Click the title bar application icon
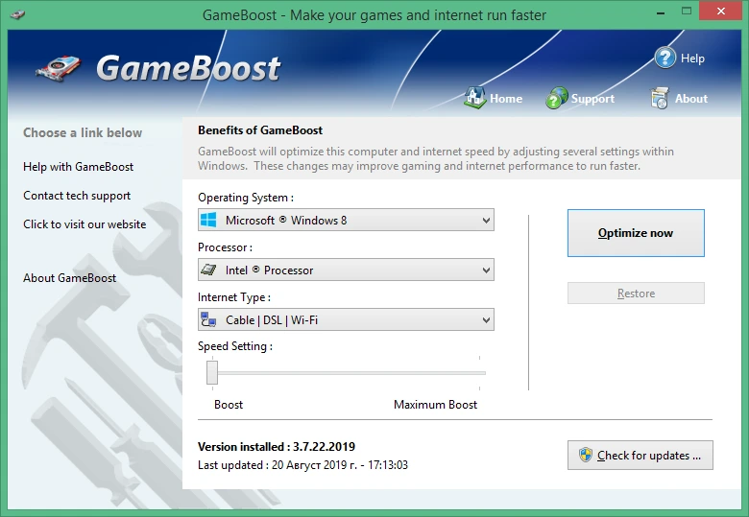Image resolution: width=749 pixels, height=517 pixels. coord(17,13)
